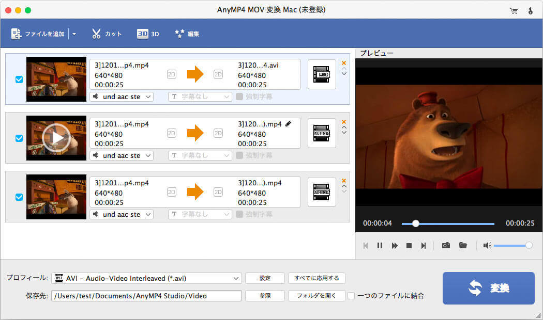
Task: Click first file's output name 3]120...4.avi
Action: click(x=258, y=66)
